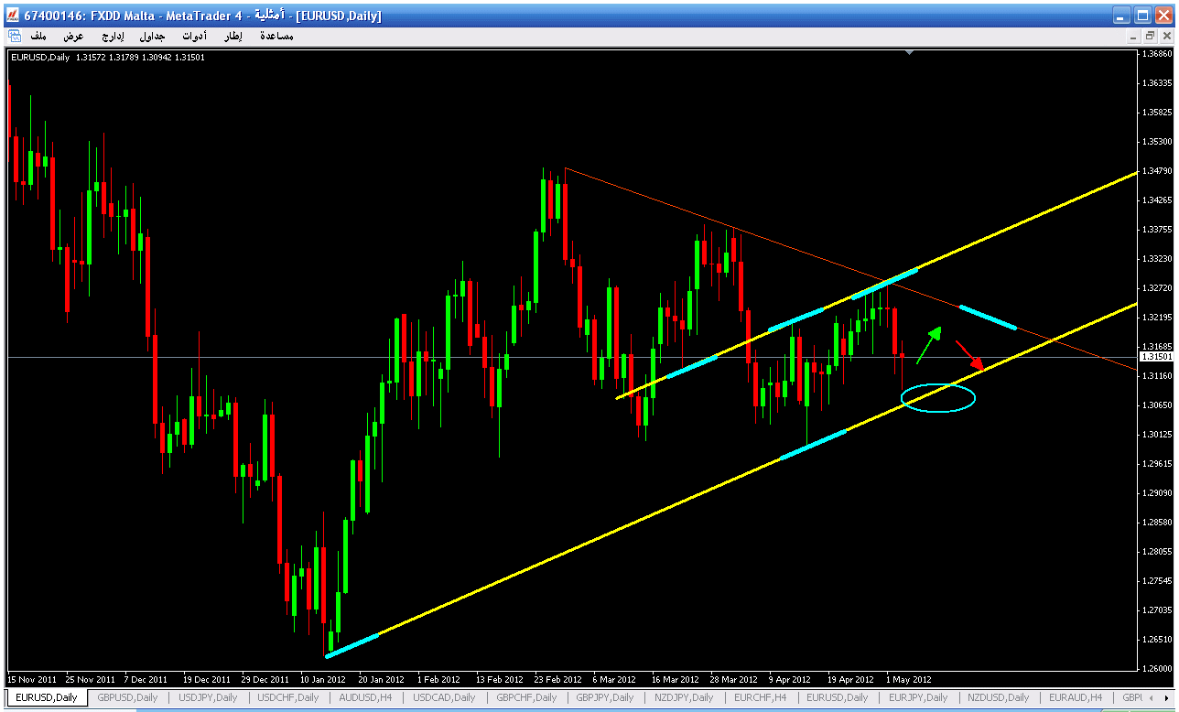
Task: Click the 9 Apr 2012 date label
Action: click(x=790, y=680)
